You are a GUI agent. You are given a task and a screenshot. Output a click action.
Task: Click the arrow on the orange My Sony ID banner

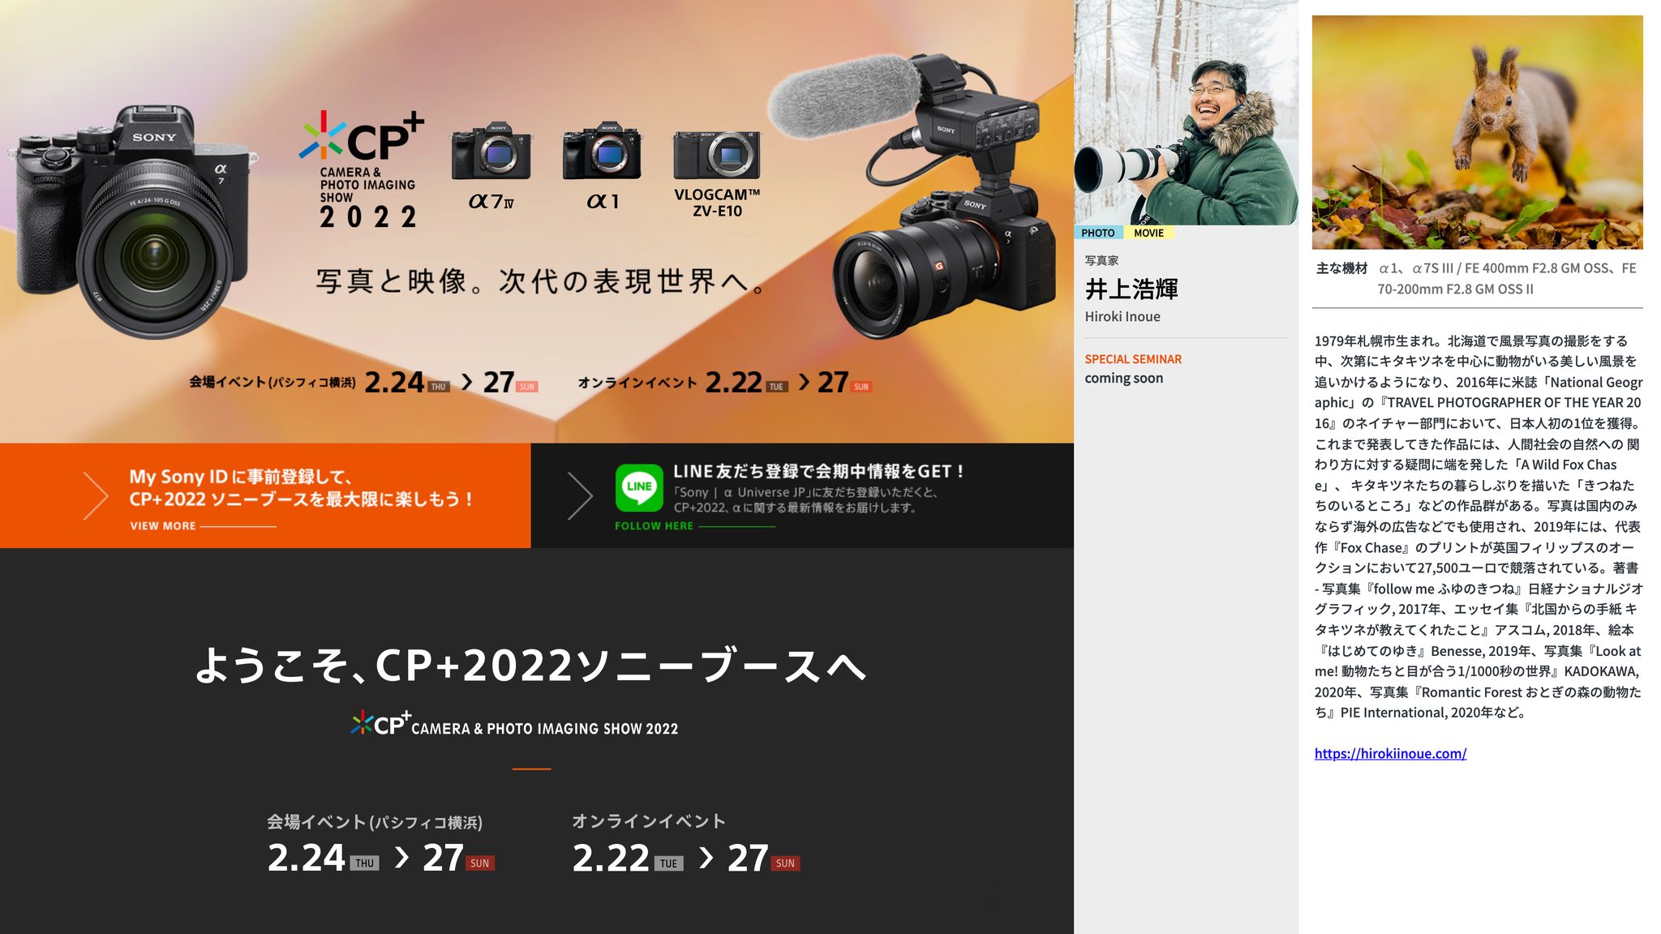click(96, 495)
